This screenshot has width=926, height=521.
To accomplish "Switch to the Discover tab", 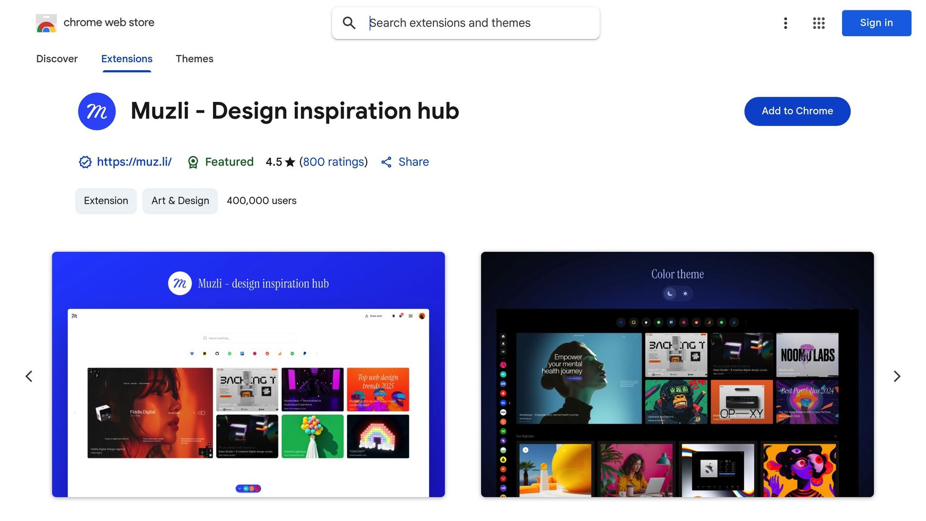I will point(57,59).
